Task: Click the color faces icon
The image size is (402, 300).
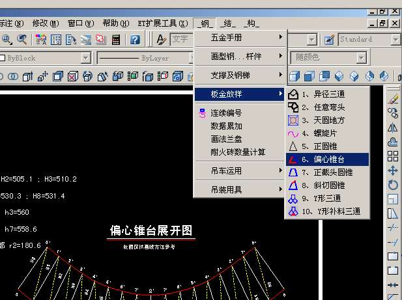Action: [x=132, y=76]
